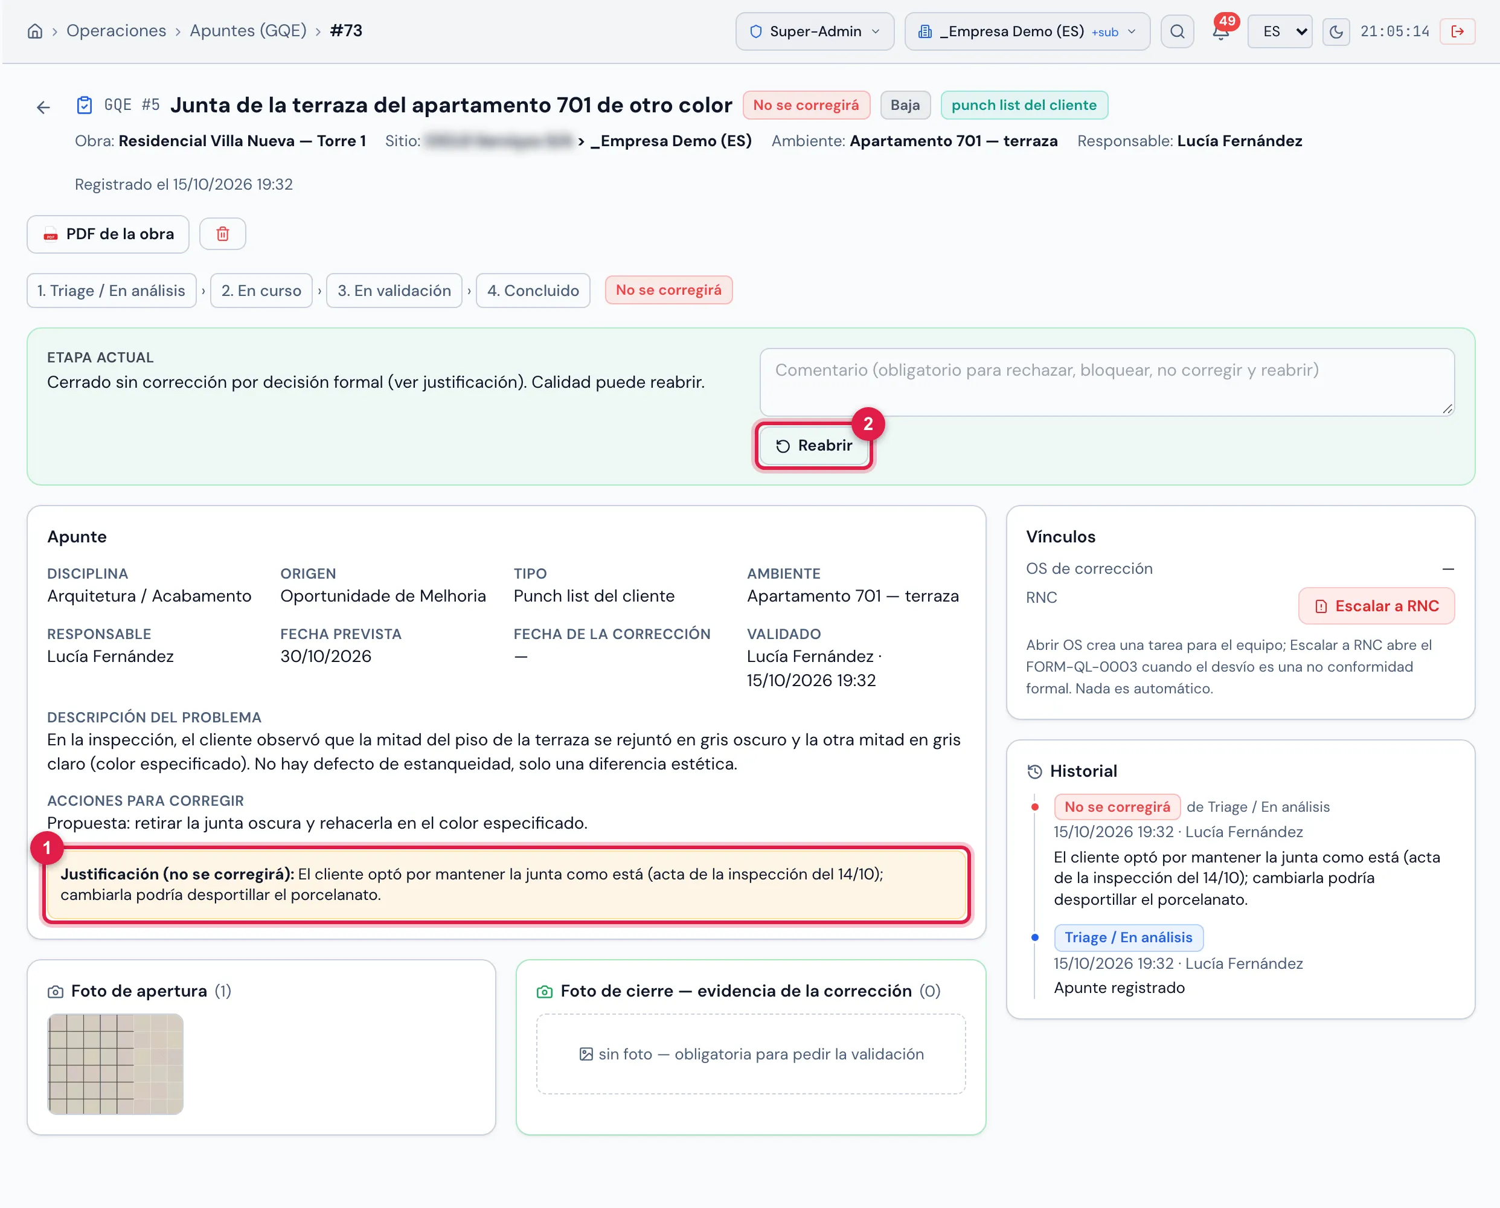Click the logout icon

[1458, 31]
